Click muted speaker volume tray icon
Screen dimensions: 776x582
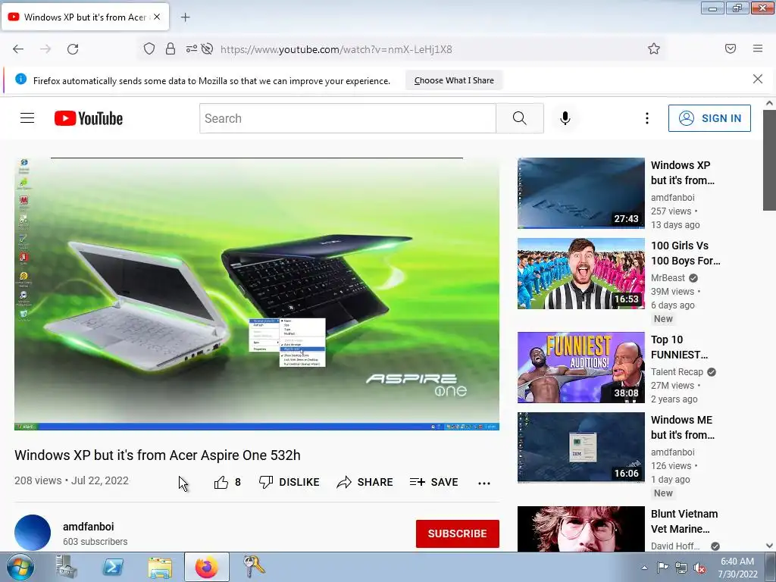coord(699,568)
